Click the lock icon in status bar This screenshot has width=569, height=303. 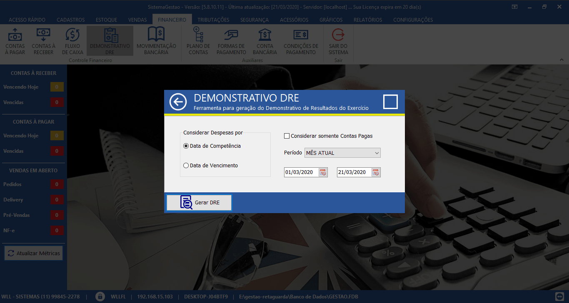point(100,297)
